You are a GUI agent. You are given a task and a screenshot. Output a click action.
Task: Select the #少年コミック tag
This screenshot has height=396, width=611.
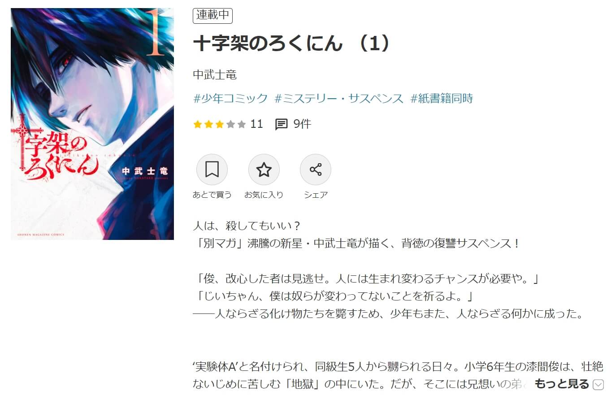coord(230,99)
